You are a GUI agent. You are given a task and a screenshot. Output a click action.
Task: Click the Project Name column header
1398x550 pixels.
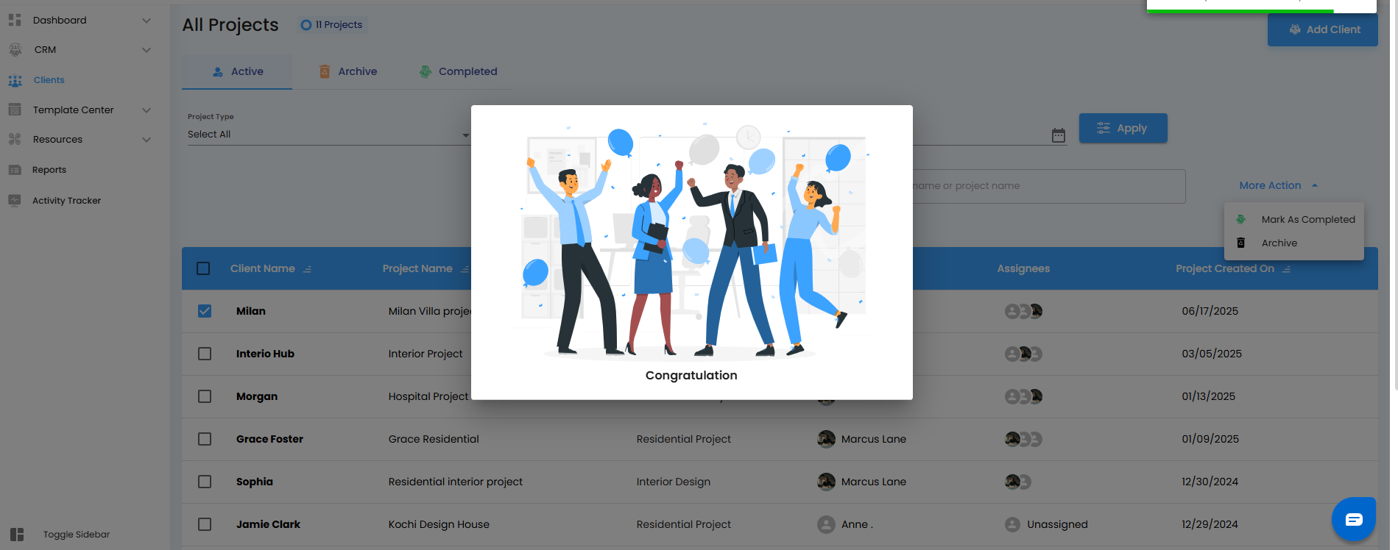click(x=417, y=268)
